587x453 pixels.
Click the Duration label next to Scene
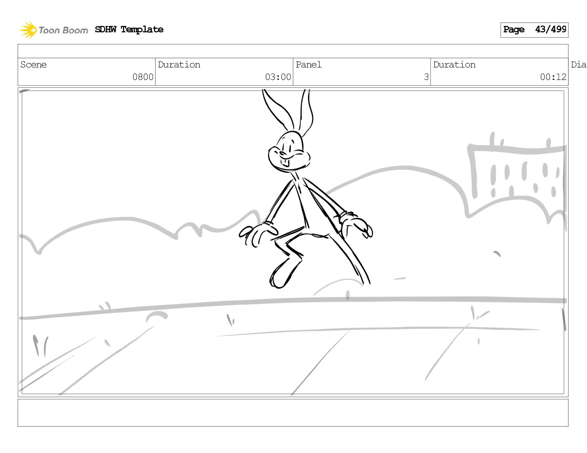pyautogui.click(x=179, y=65)
